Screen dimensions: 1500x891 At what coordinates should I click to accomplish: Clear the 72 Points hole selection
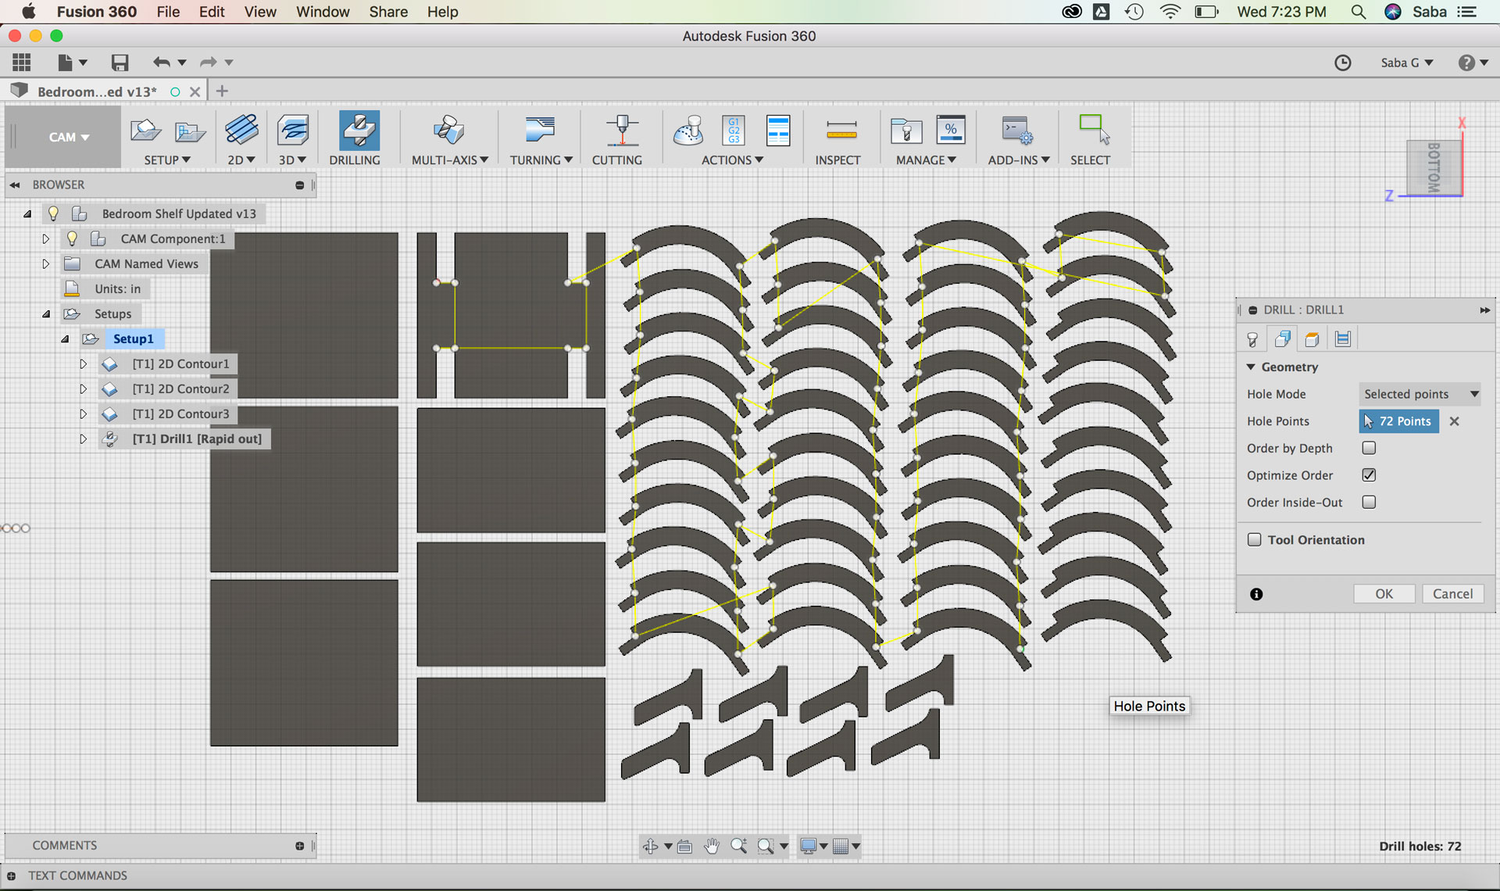pyautogui.click(x=1454, y=421)
